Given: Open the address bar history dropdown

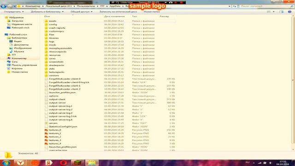Looking at the screenshot, I should pyautogui.click(x=230, y=6).
